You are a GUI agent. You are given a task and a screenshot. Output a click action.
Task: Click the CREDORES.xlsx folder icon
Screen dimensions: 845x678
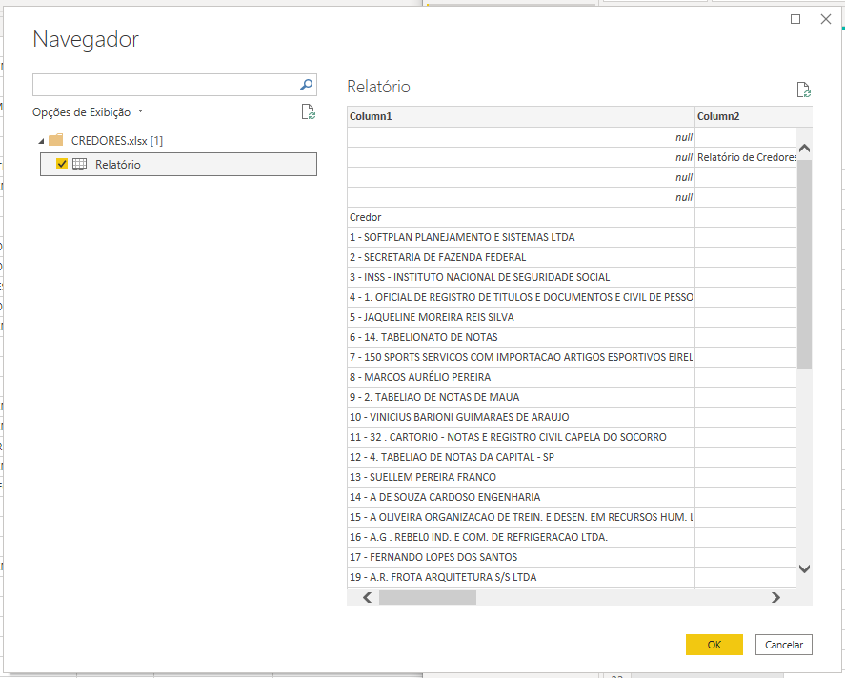point(56,141)
